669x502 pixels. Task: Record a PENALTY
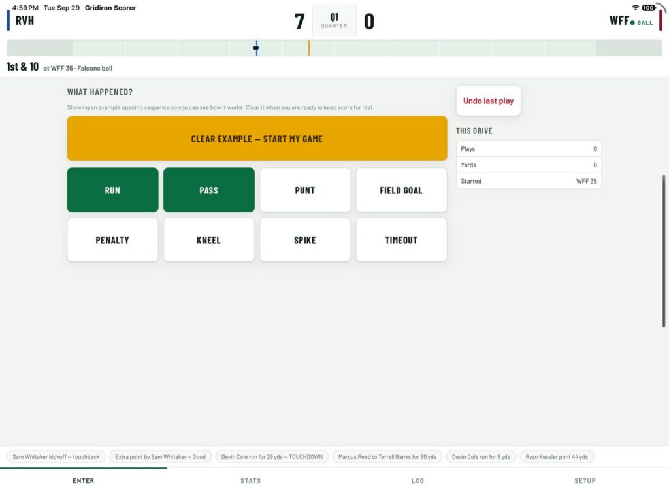tap(112, 240)
